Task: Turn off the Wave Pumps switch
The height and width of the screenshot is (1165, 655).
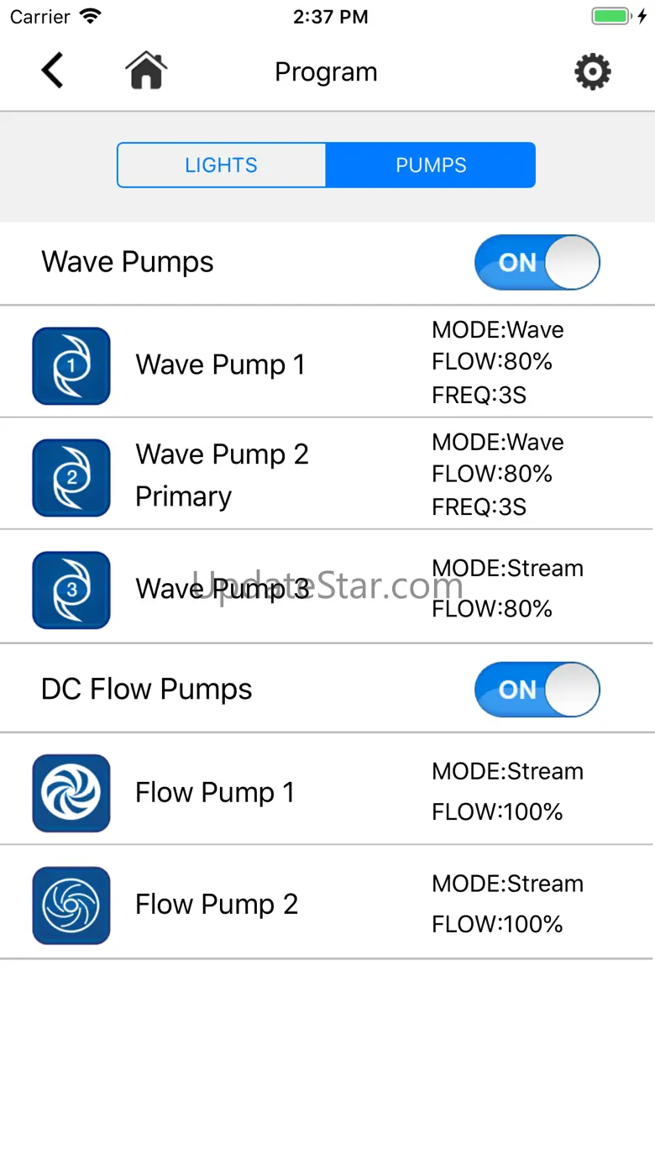Action: 537,262
